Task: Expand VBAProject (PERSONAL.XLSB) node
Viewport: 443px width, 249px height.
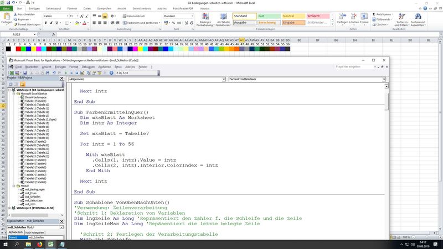Action: click(9, 208)
